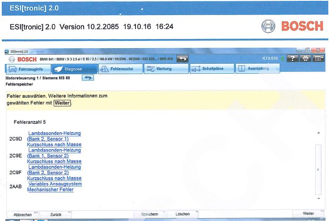The width and height of the screenshot is (329, 221).
Task: Click the Weiter button at bottom
Action: click(309, 213)
